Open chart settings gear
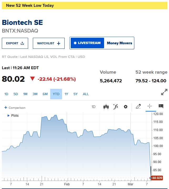Screen dimensions: 169x189 tap(126, 107)
